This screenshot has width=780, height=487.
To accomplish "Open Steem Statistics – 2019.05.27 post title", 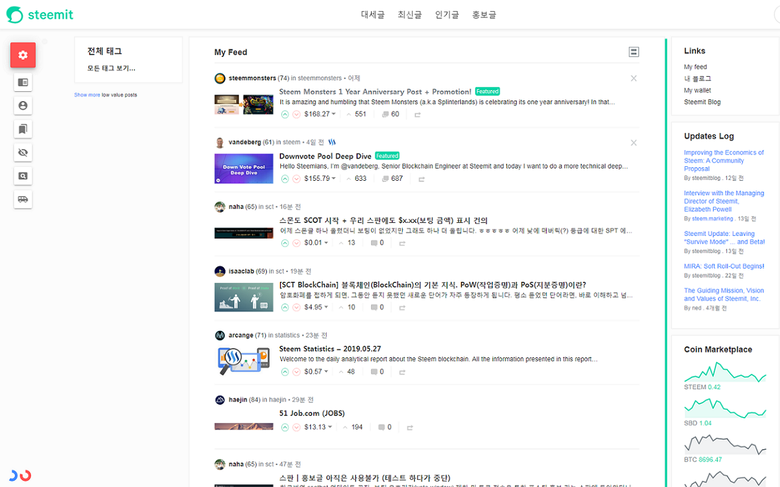I will coord(330,349).
